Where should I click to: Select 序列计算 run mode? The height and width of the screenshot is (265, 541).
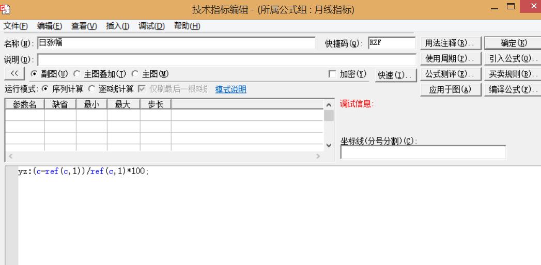click(x=45, y=89)
